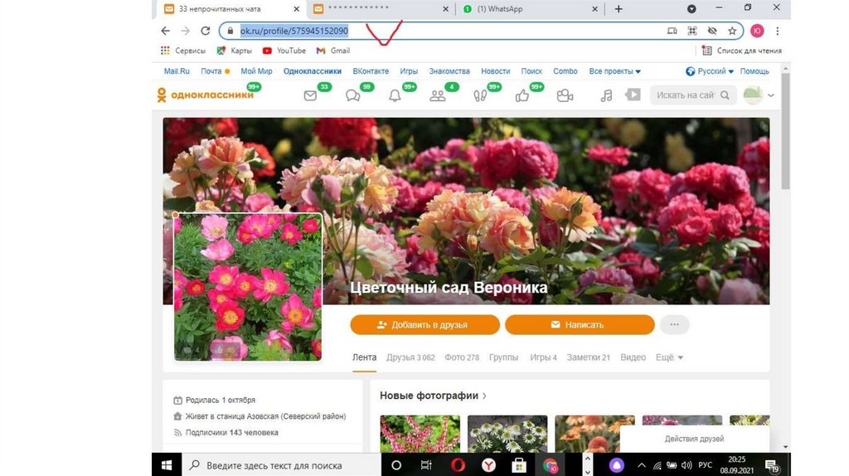Image resolution: width=849 pixels, height=476 pixels.
Task: Expand Новые фотографии section arrow
Action: (484, 396)
